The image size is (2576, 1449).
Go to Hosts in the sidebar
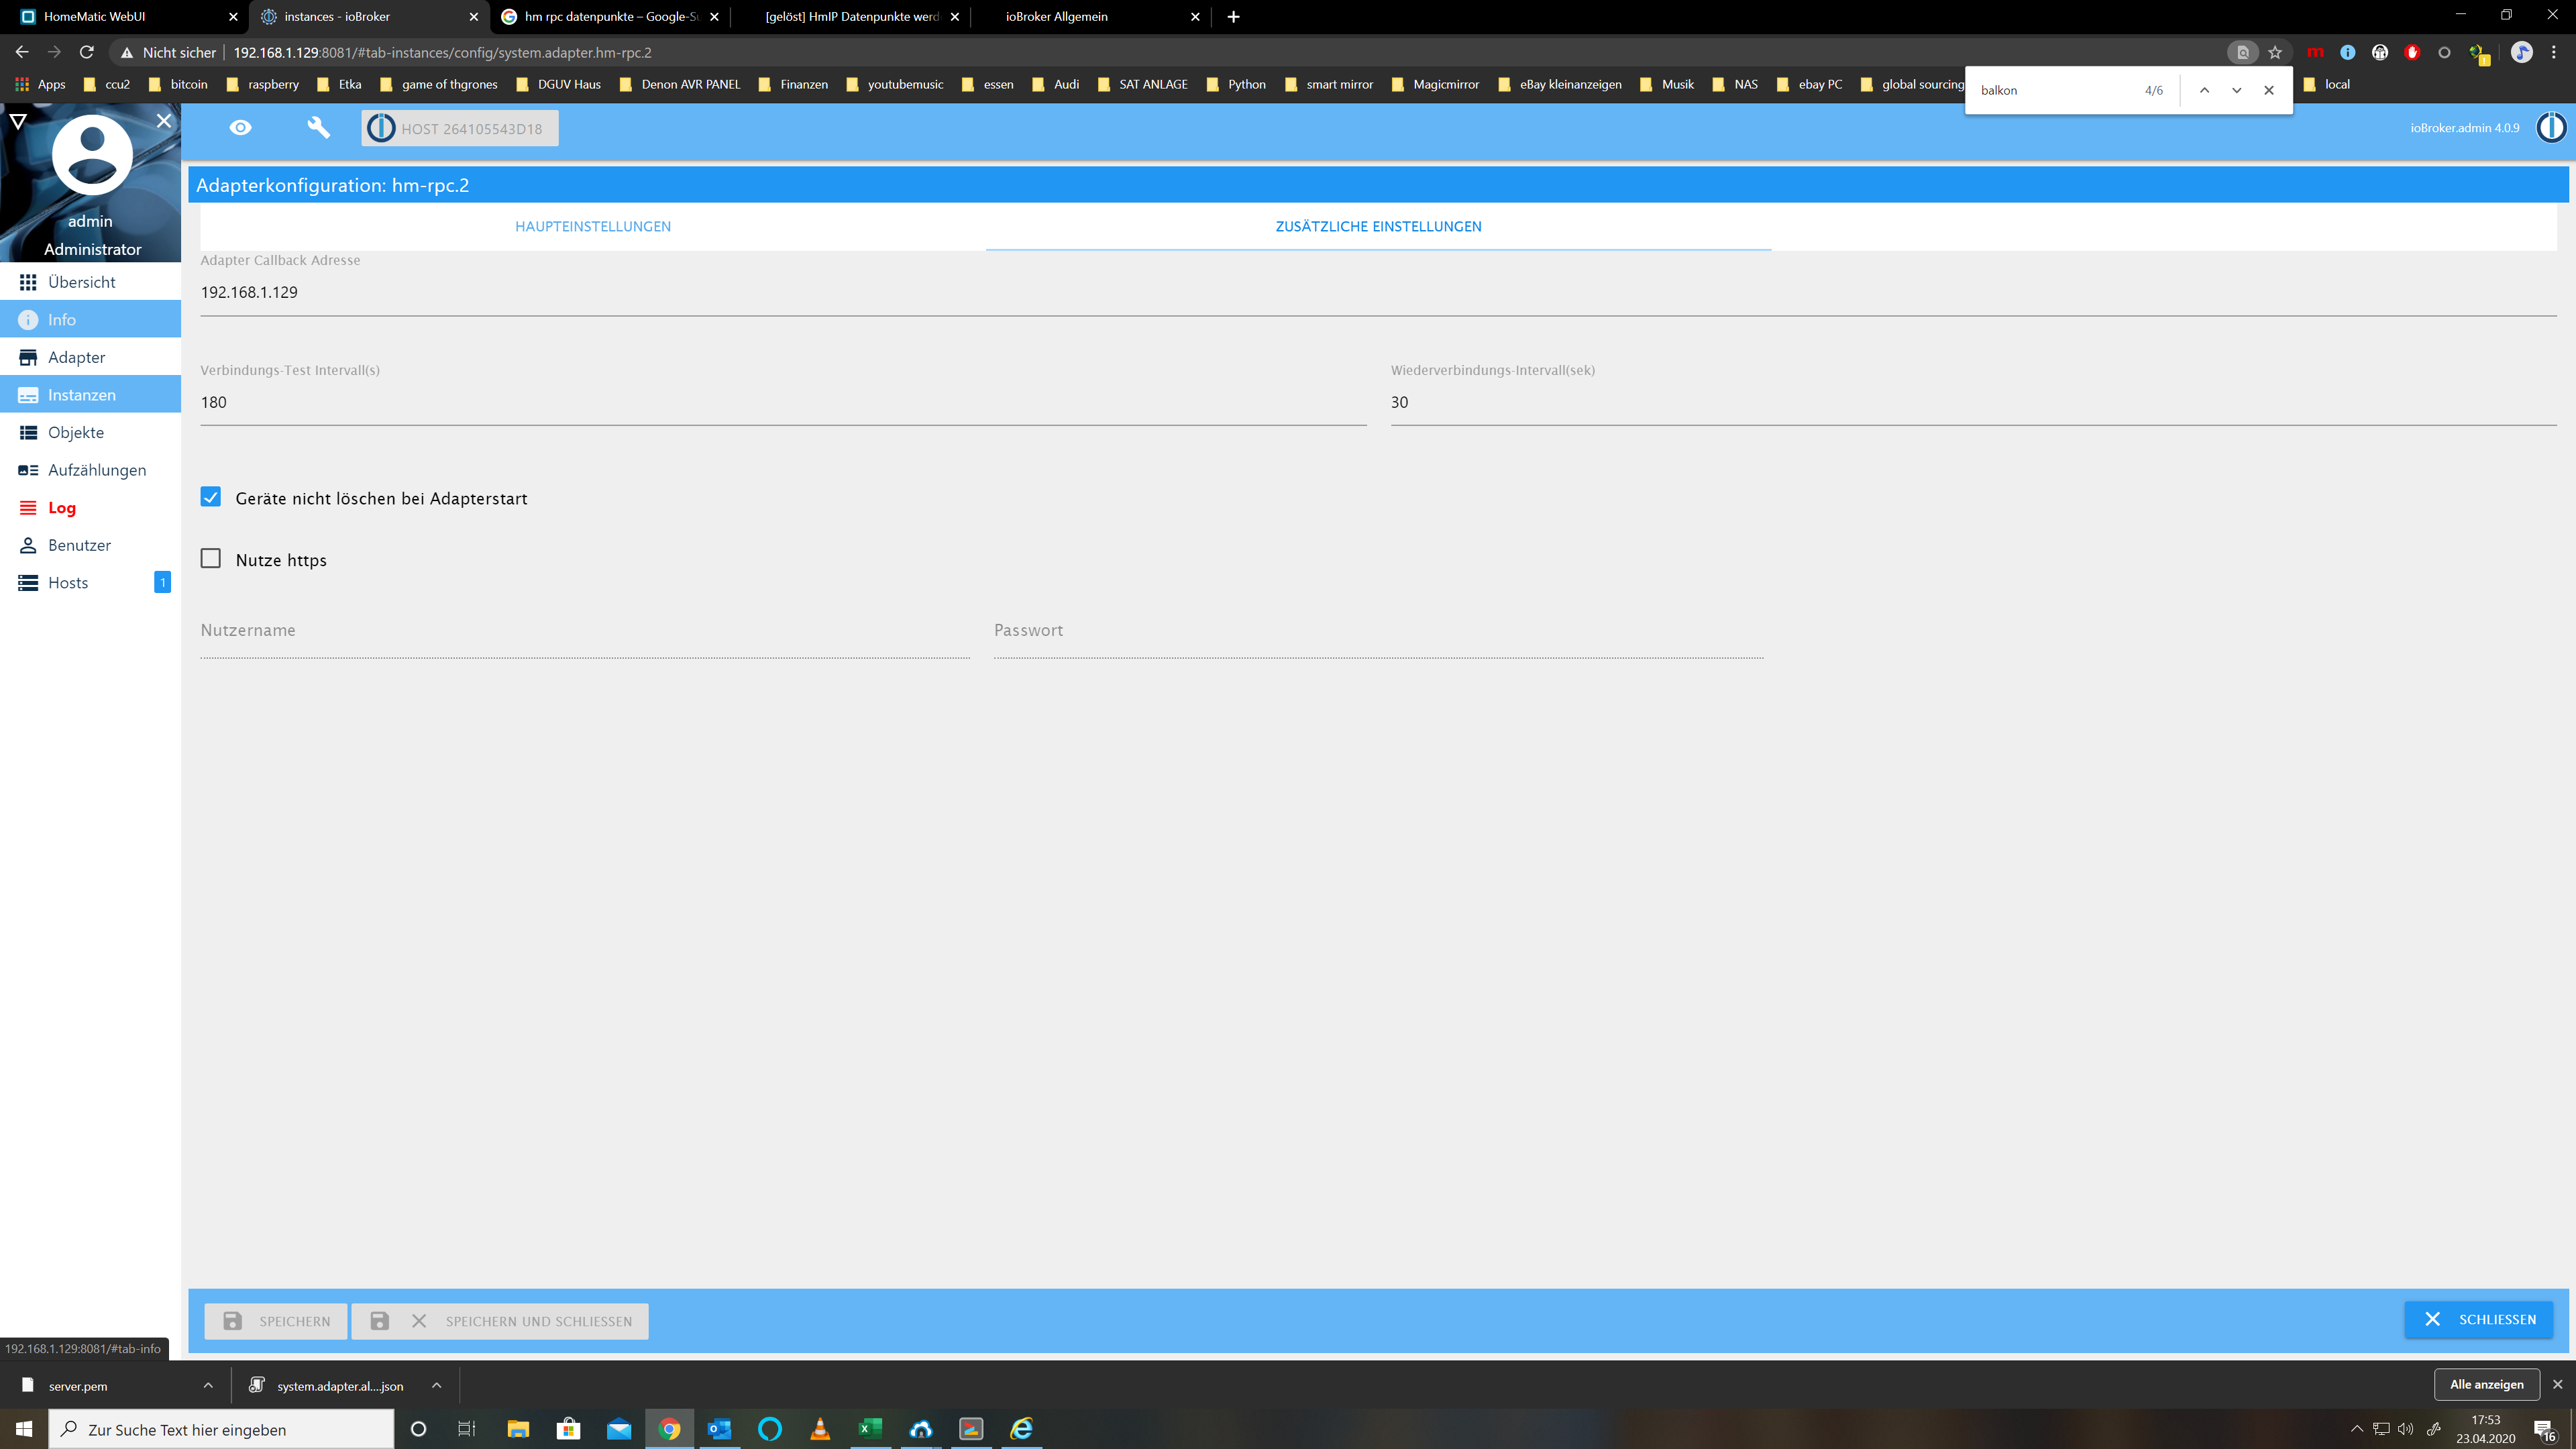click(68, 583)
